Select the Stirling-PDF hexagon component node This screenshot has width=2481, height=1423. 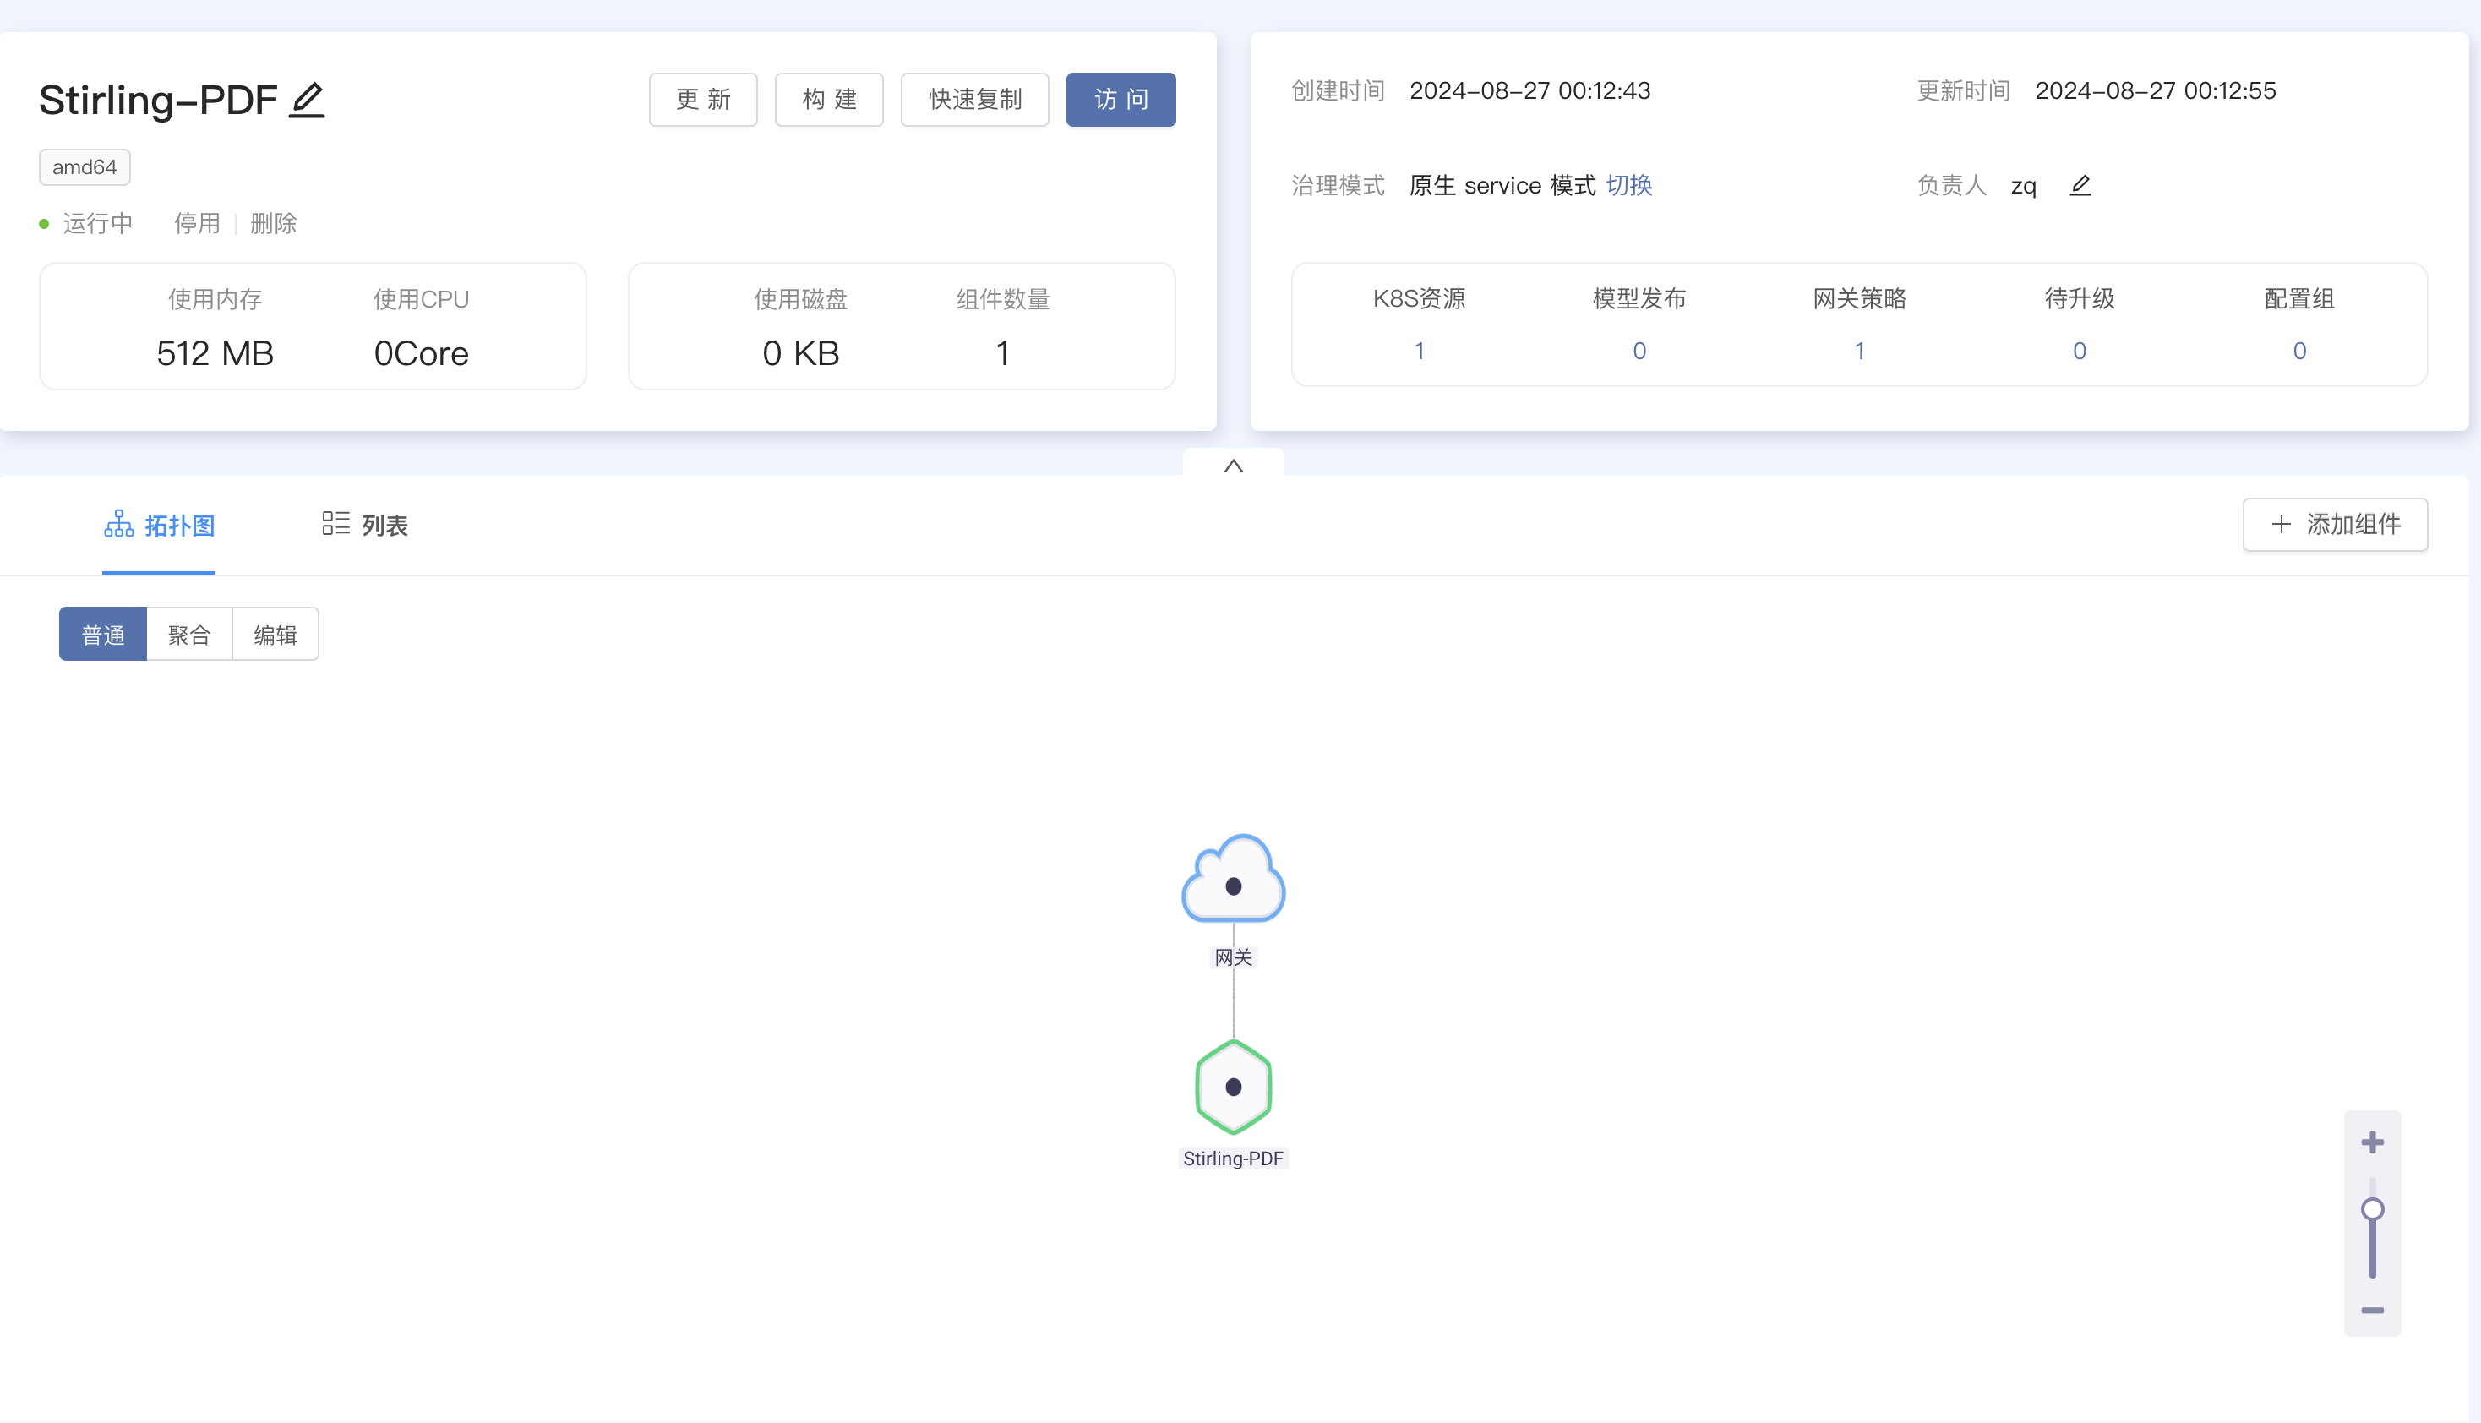point(1233,1087)
